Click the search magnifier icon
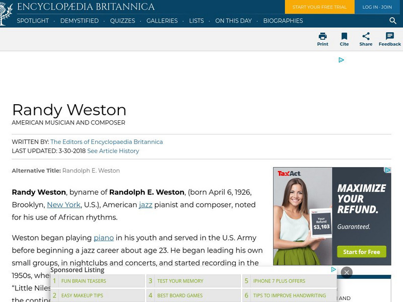Image resolution: width=403 pixels, height=302 pixels. tap(393, 21)
